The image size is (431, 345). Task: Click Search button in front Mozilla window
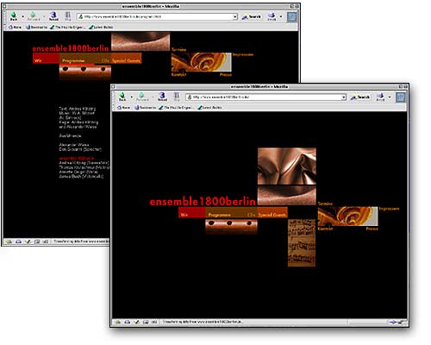(360, 97)
